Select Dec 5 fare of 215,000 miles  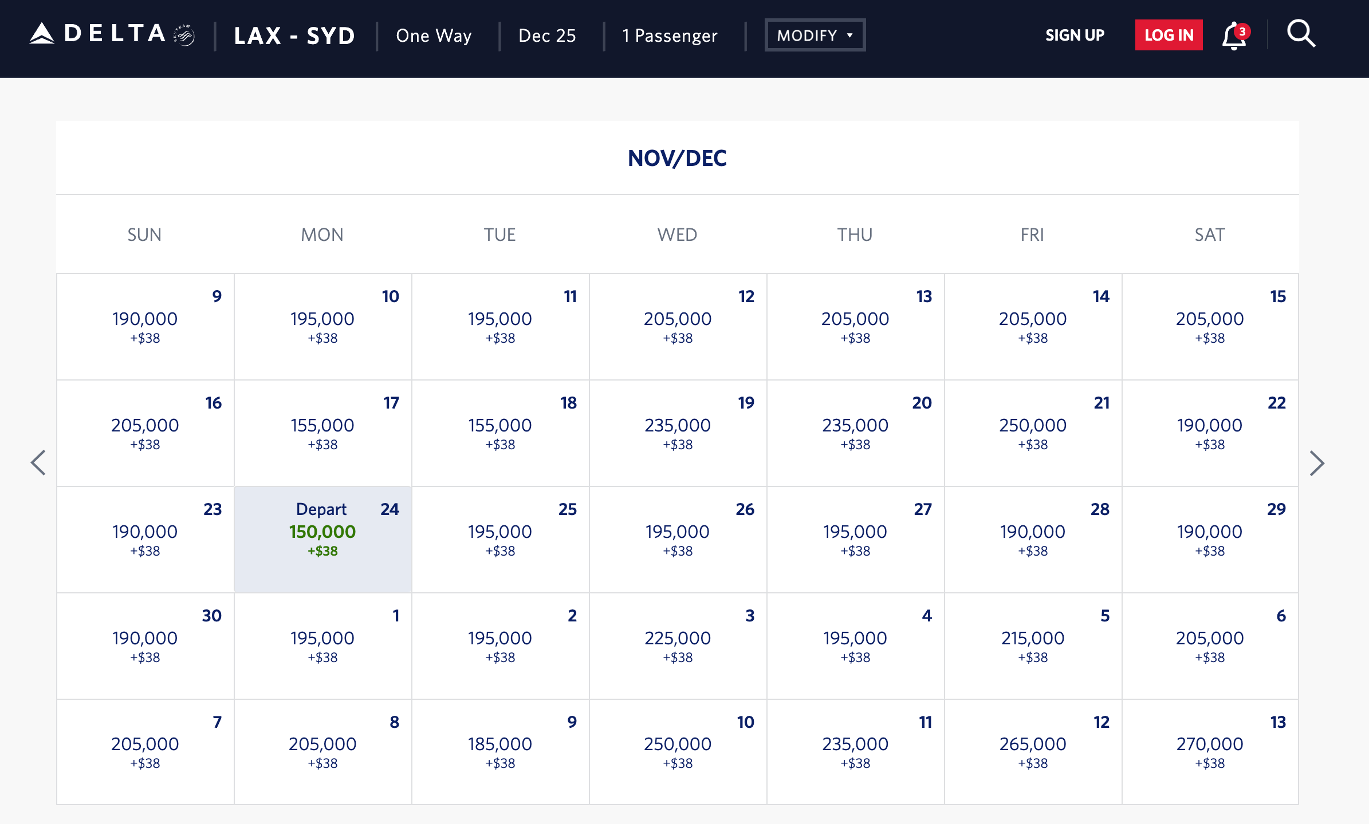coord(1033,646)
